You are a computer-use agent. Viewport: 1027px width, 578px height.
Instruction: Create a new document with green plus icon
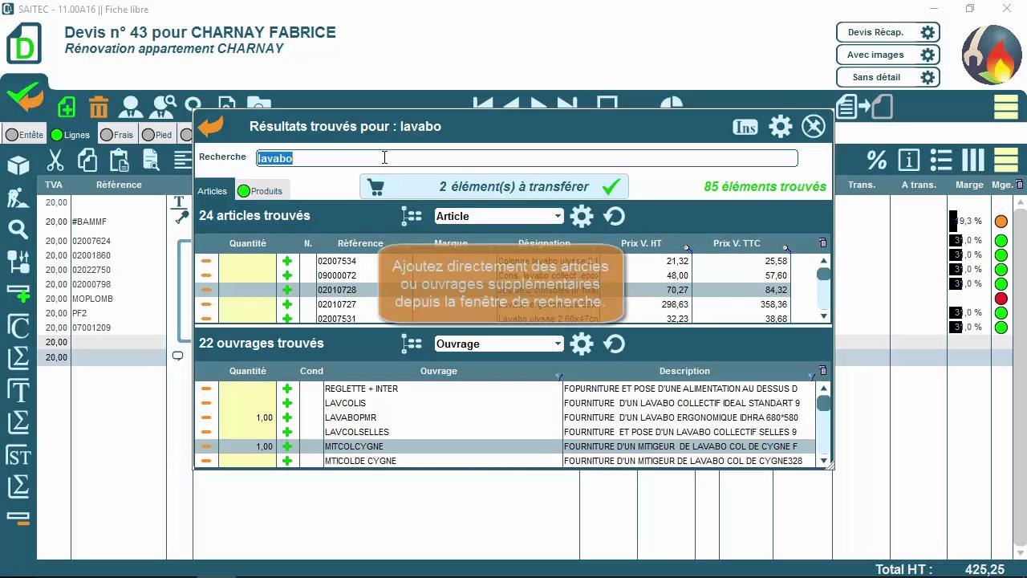(67, 107)
